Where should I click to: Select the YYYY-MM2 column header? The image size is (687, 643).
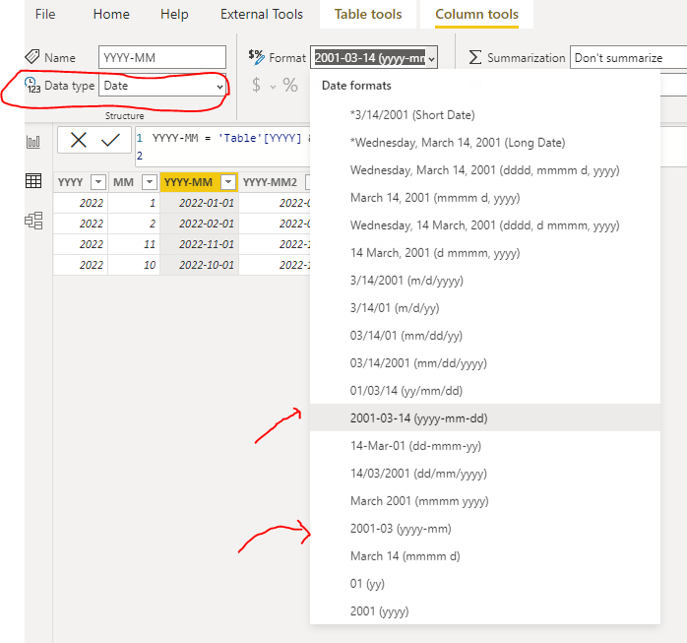(x=270, y=182)
